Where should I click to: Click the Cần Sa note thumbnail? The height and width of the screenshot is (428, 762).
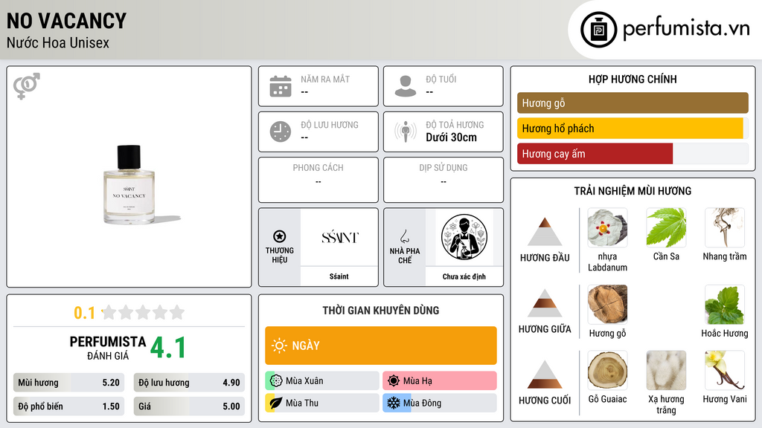[666, 227]
